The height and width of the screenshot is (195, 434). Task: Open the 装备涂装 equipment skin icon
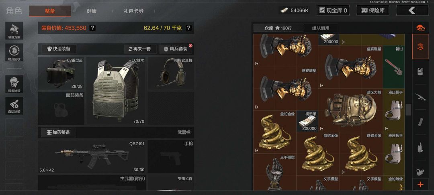click(x=14, y=84)
